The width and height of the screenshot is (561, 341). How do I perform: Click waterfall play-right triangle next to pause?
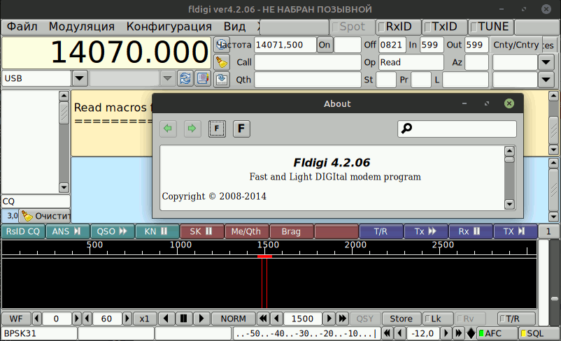tap(201, 319)
